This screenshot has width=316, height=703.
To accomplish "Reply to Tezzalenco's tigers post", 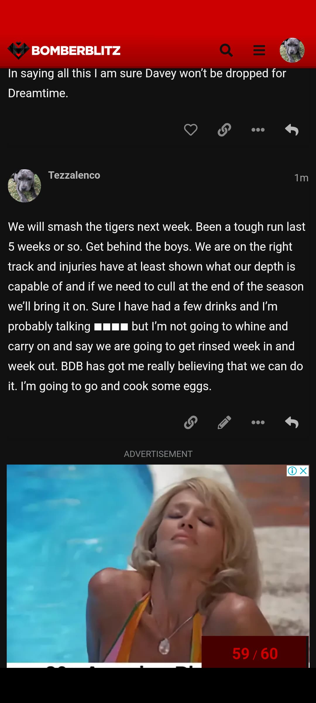I will [x=292, y=422].
